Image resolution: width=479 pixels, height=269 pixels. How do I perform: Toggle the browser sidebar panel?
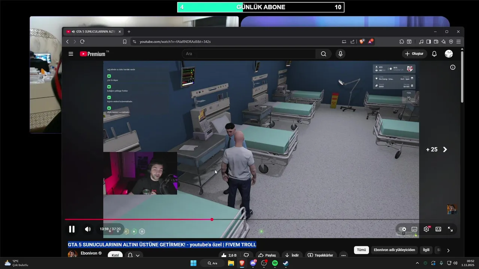(428, 41)
